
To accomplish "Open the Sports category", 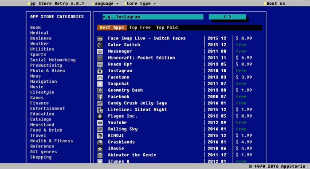I will tap(38, 55).
